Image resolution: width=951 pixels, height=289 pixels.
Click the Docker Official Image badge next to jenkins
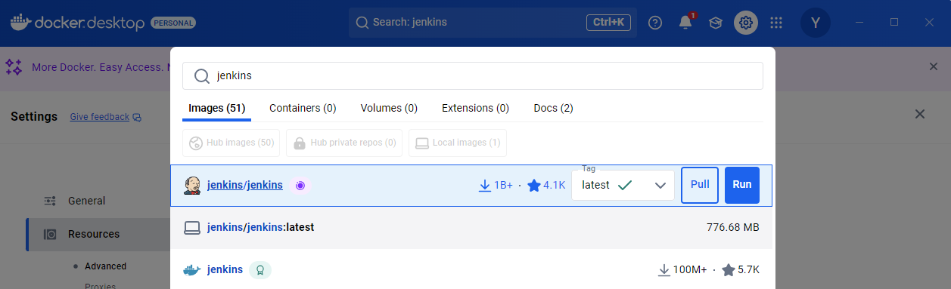(260, 270)
